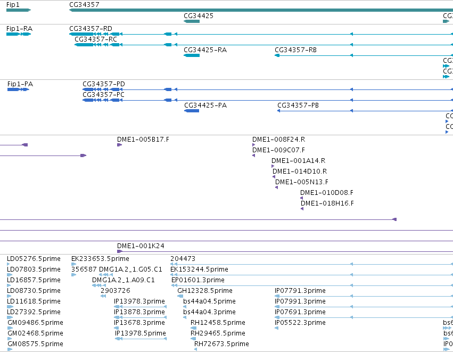Viewport: 453px width, 352px height.
Task: Select the teal CG34425 gene arrow glyph
Action: click(192, 21)
